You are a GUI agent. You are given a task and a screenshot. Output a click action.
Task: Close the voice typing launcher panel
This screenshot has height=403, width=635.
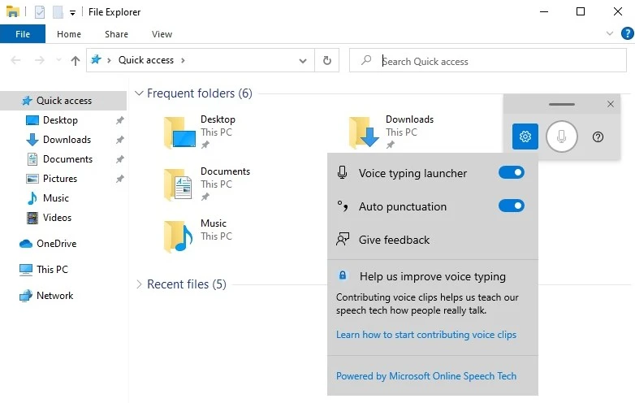(x=611, y=104)
